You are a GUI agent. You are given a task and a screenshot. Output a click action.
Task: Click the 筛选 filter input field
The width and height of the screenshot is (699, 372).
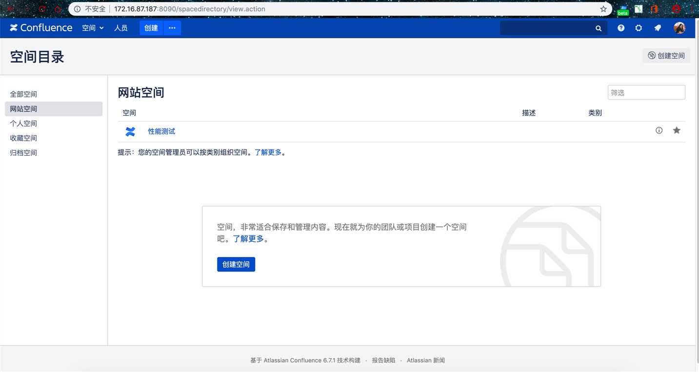tap(646, 92)
